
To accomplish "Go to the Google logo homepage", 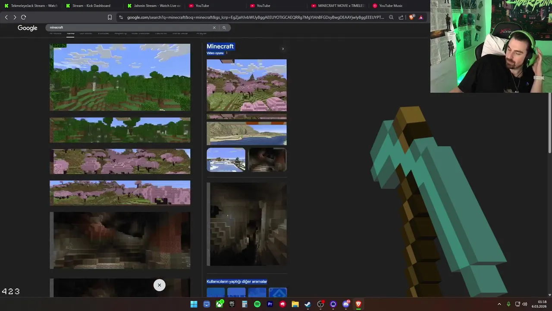I will (28, 28).
